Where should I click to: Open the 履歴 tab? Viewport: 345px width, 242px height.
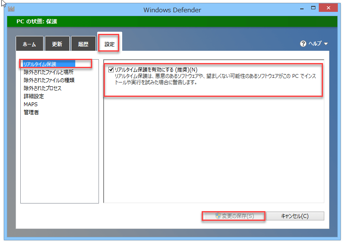[83, 44]
